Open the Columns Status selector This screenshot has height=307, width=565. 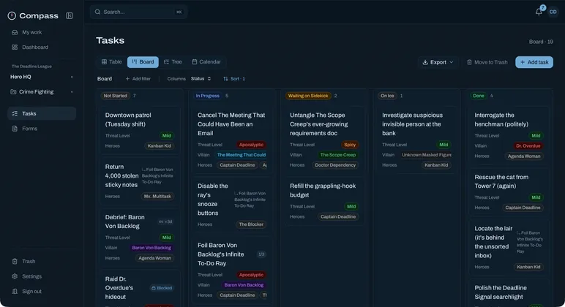[x=201, y=78]
